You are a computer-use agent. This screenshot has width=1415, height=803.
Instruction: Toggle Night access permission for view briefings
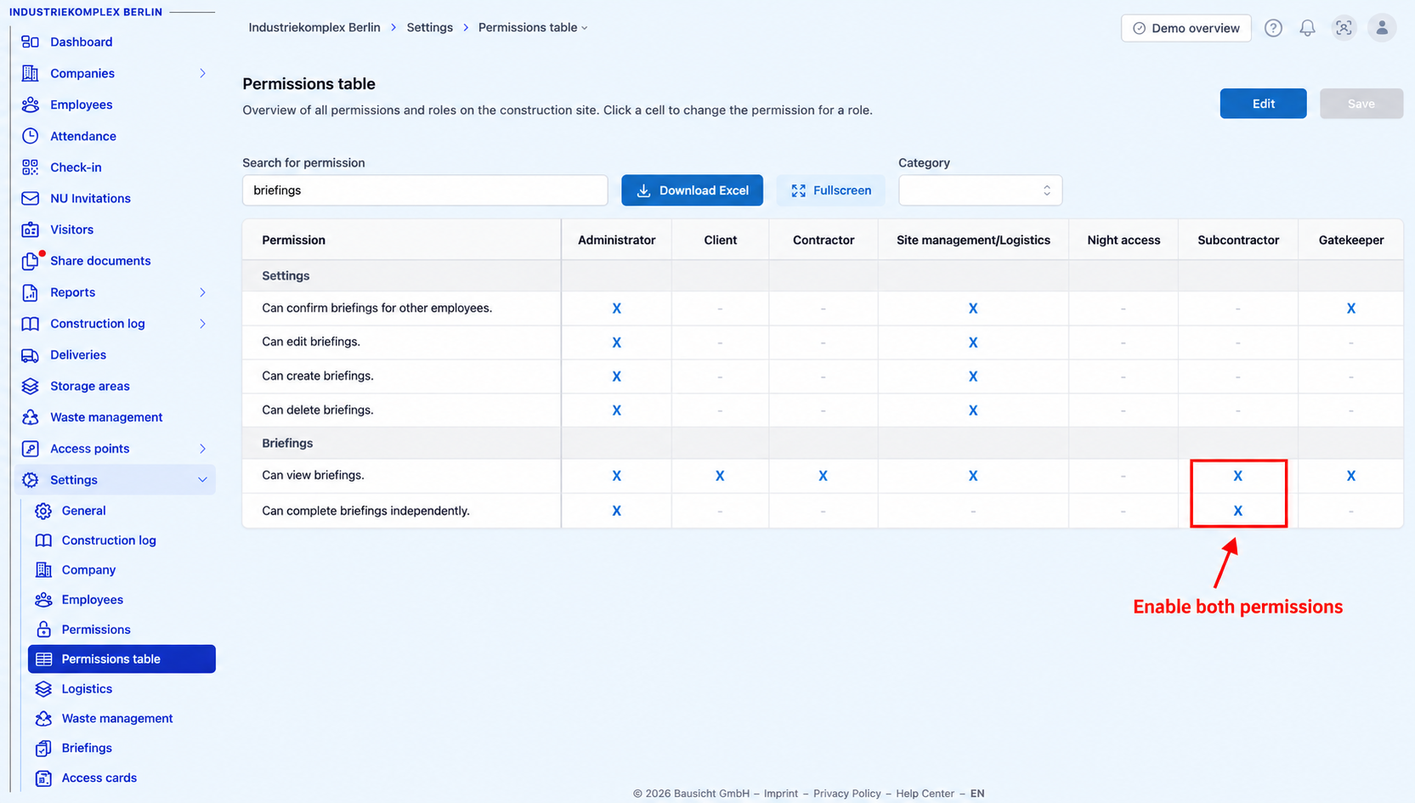point(1124,476)
